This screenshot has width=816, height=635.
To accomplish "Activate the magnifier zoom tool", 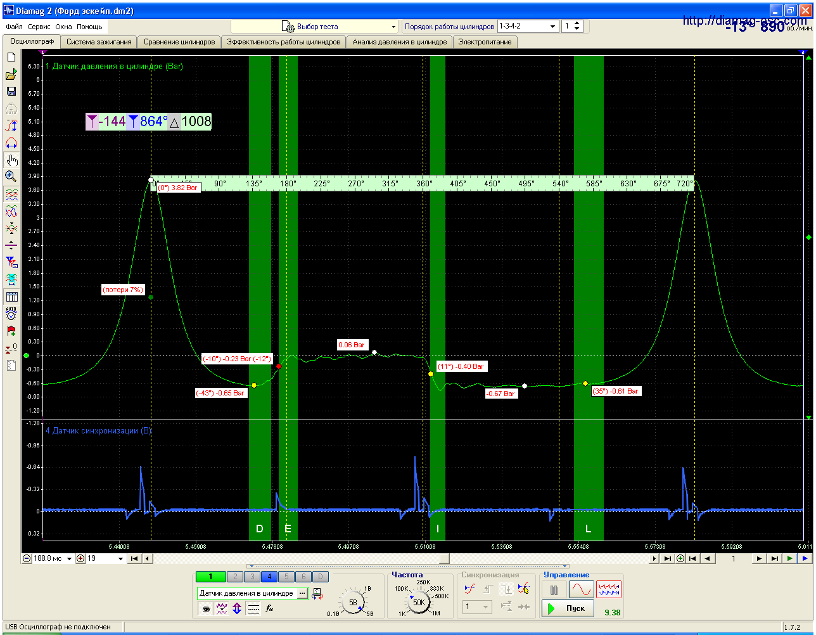I will pyautogui.click(x=11, y=176).
